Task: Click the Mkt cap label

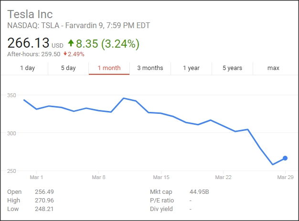Action: (x=161, y=192)
